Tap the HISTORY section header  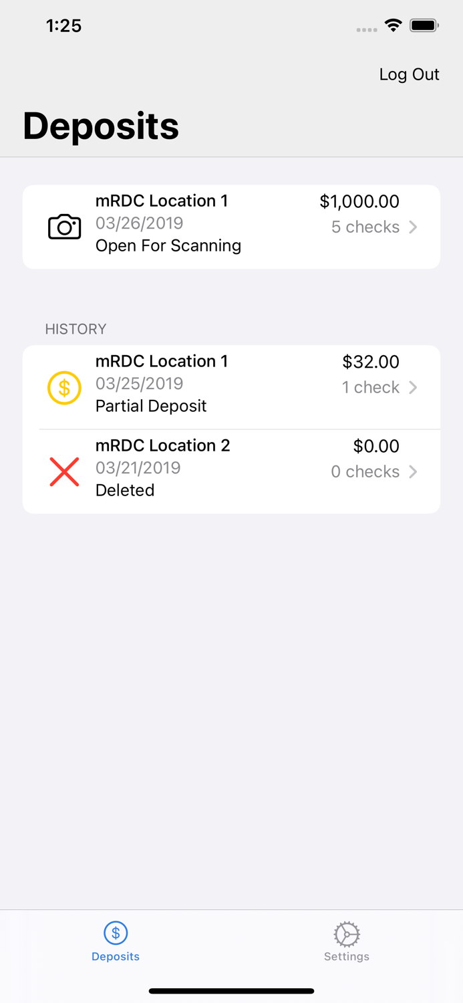coord(75,329)
